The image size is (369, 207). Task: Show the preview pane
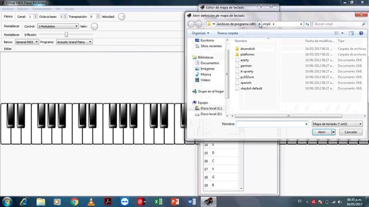click(x=351, y=33)
